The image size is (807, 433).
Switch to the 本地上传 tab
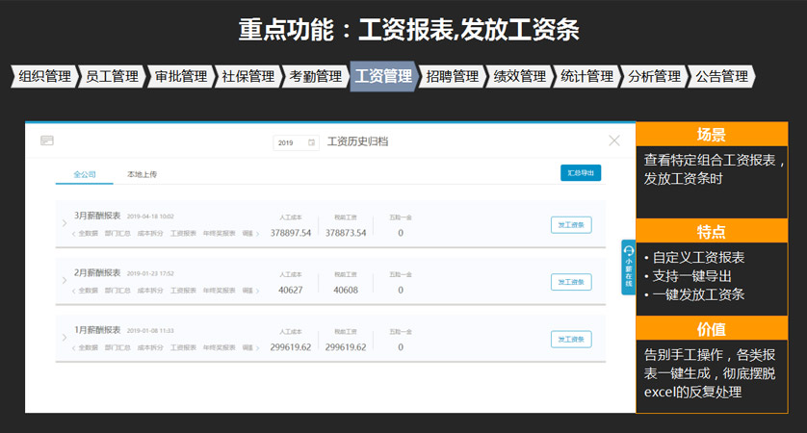142,174
